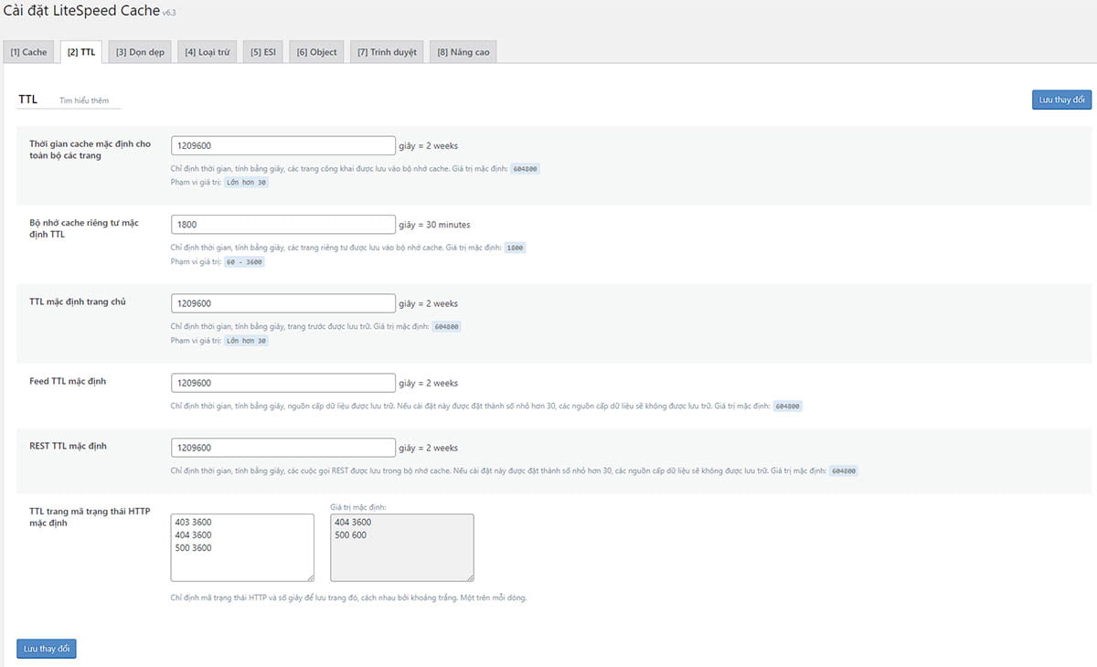The image size is (1097, 667).
Task: Focus the default public cache TTL field
Action: coord(283,145)
